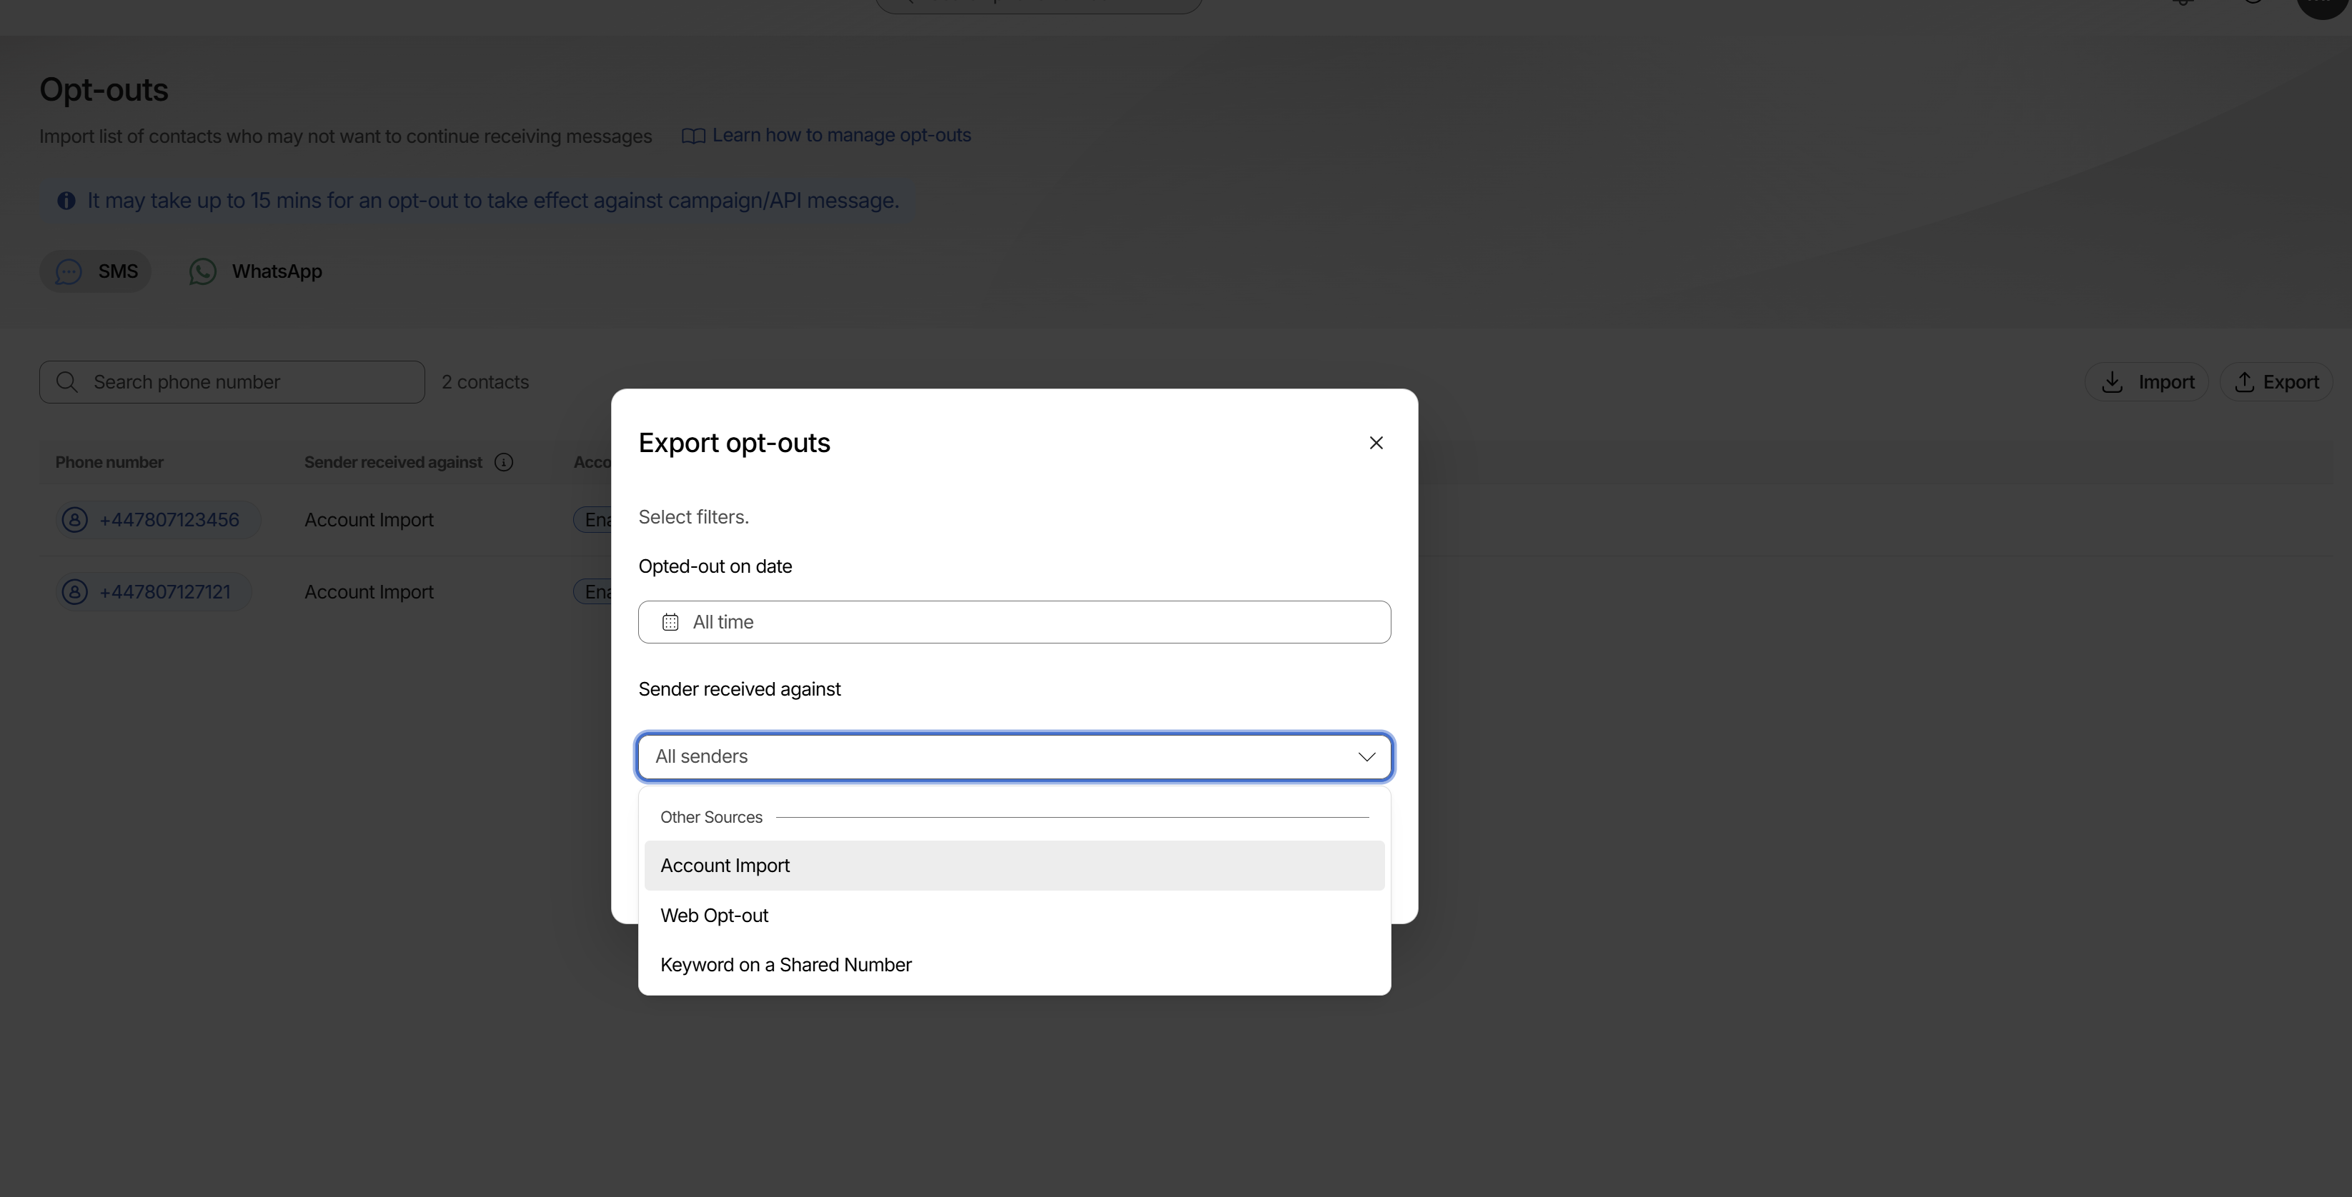Click the WhatsApp logo icon

click(203, 272)
